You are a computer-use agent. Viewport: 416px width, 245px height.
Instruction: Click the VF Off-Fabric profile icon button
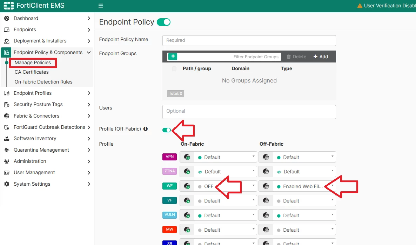tap(266, 201)
